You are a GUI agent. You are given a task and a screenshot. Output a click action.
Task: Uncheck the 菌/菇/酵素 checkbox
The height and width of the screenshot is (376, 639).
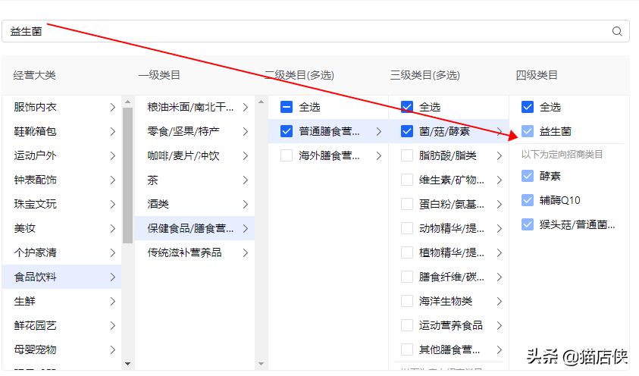(x=407, y=131)
